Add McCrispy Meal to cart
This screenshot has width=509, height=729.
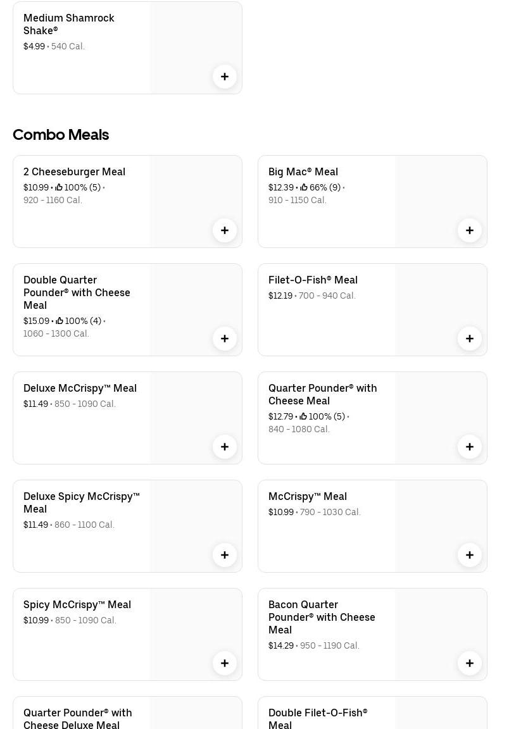(x=470, y=555)
